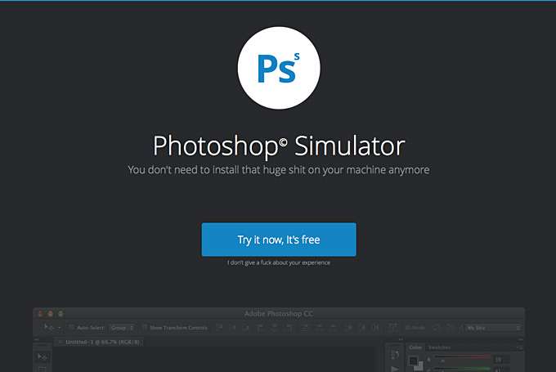Click the Auto-Align Layers icon
This screenshot has width=556, height=372.
(393, 327)
